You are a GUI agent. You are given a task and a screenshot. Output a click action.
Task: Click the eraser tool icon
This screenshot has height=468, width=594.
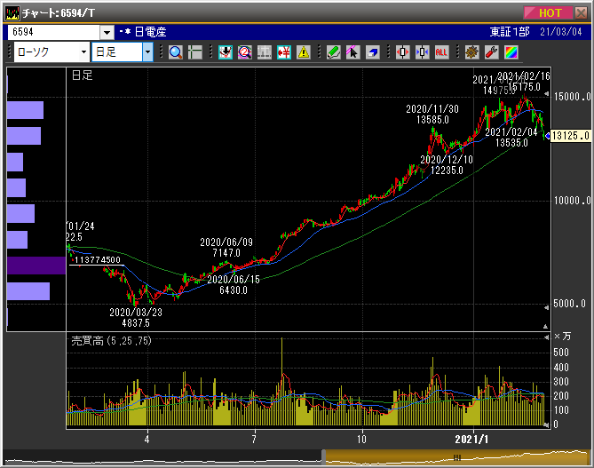[x=372, y=52]
